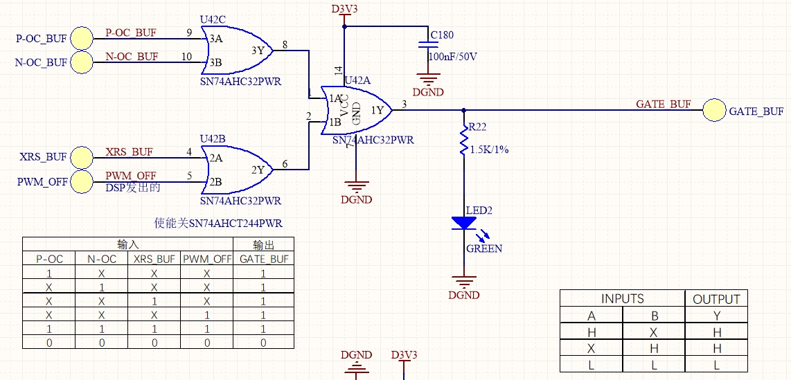The width and height of the screenshot is (791, 380).
Task: Click the INPUTS header in right table
Action: [623, 298]
